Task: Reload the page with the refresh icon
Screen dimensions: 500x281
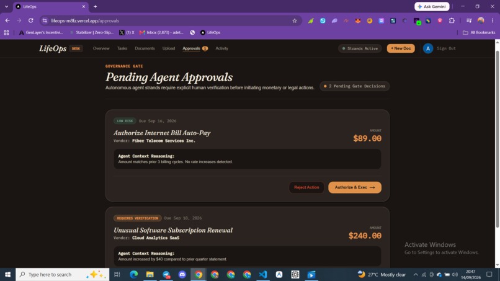Action: (x=30, y=20)
